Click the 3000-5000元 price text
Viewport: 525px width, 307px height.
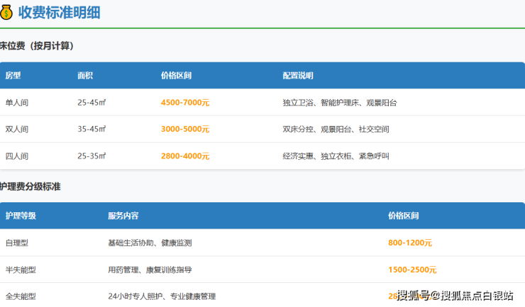click(x=185, y=129)
